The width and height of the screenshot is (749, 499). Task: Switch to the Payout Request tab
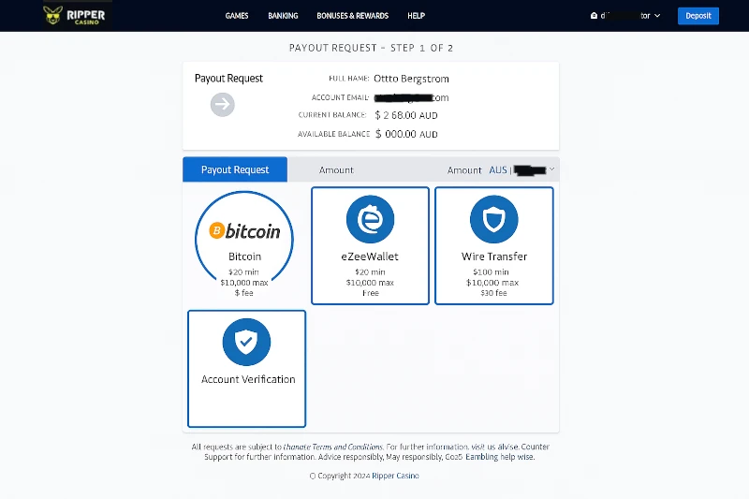coord(235,169)
